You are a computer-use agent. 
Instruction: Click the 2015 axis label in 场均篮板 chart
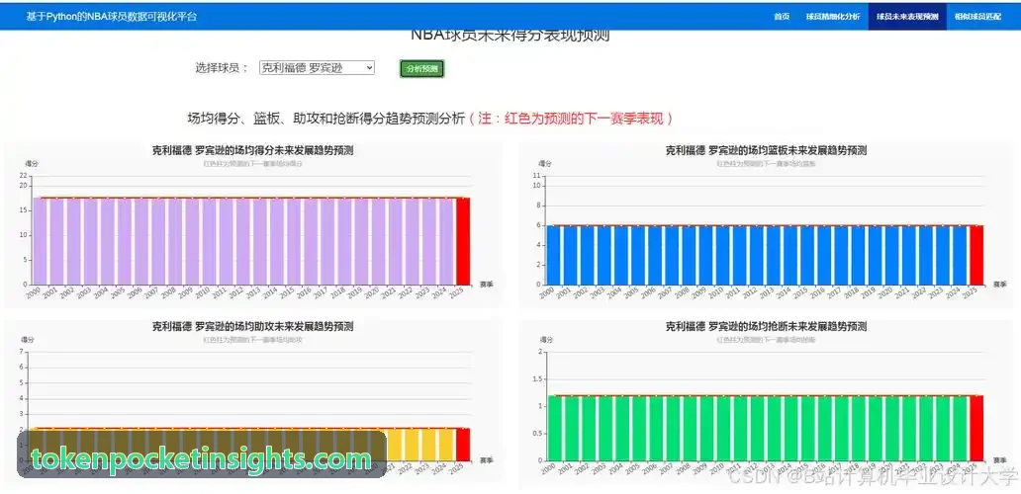point(800,292)
